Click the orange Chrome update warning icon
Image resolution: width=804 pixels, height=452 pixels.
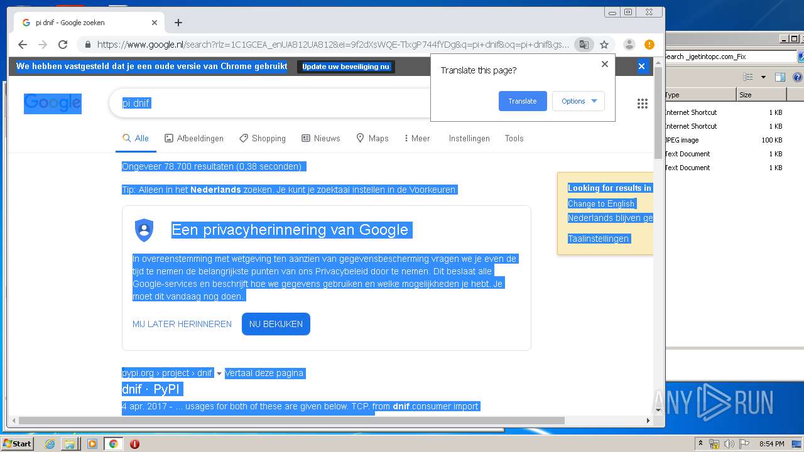pos(649,45)
